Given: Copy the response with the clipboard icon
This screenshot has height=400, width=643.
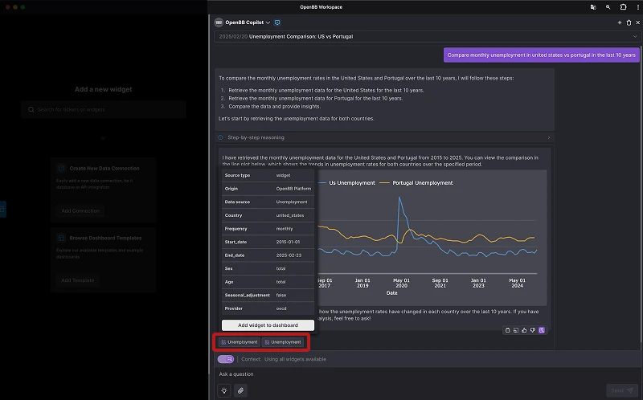Looking at the screenshot, I should coord(508,329).
